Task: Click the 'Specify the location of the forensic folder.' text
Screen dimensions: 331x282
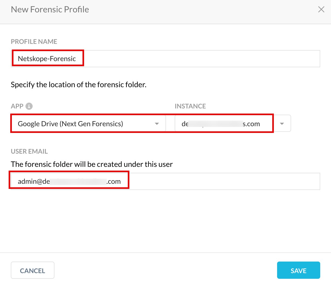Action: tap(78, 85)
